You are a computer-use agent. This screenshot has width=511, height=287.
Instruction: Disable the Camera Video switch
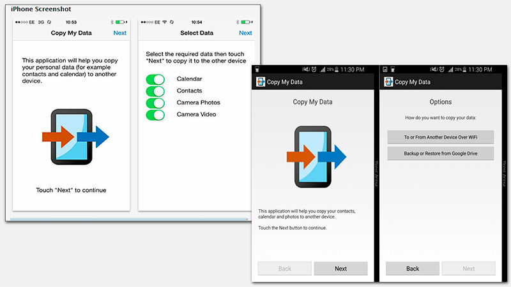(x=155, y=115)
